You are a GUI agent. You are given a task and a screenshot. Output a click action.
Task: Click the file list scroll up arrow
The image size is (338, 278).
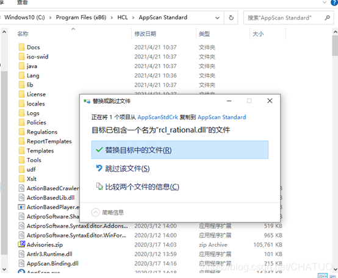click(x=335, y=32)
